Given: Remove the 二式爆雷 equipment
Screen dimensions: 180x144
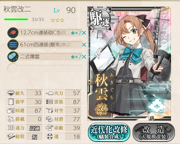Looking at the screenshot, I should coord(84,57).
